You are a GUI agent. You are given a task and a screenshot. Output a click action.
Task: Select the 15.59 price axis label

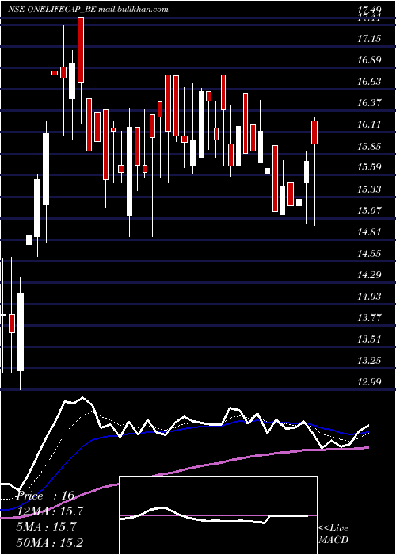(369, 167)
